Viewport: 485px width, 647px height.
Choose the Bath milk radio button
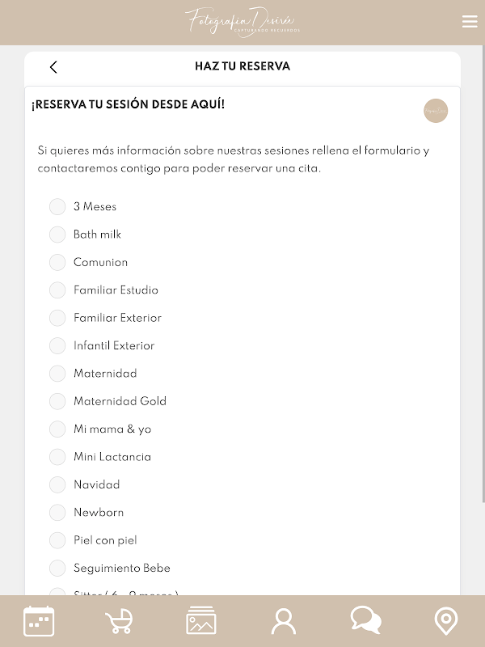tap(57, 235)
